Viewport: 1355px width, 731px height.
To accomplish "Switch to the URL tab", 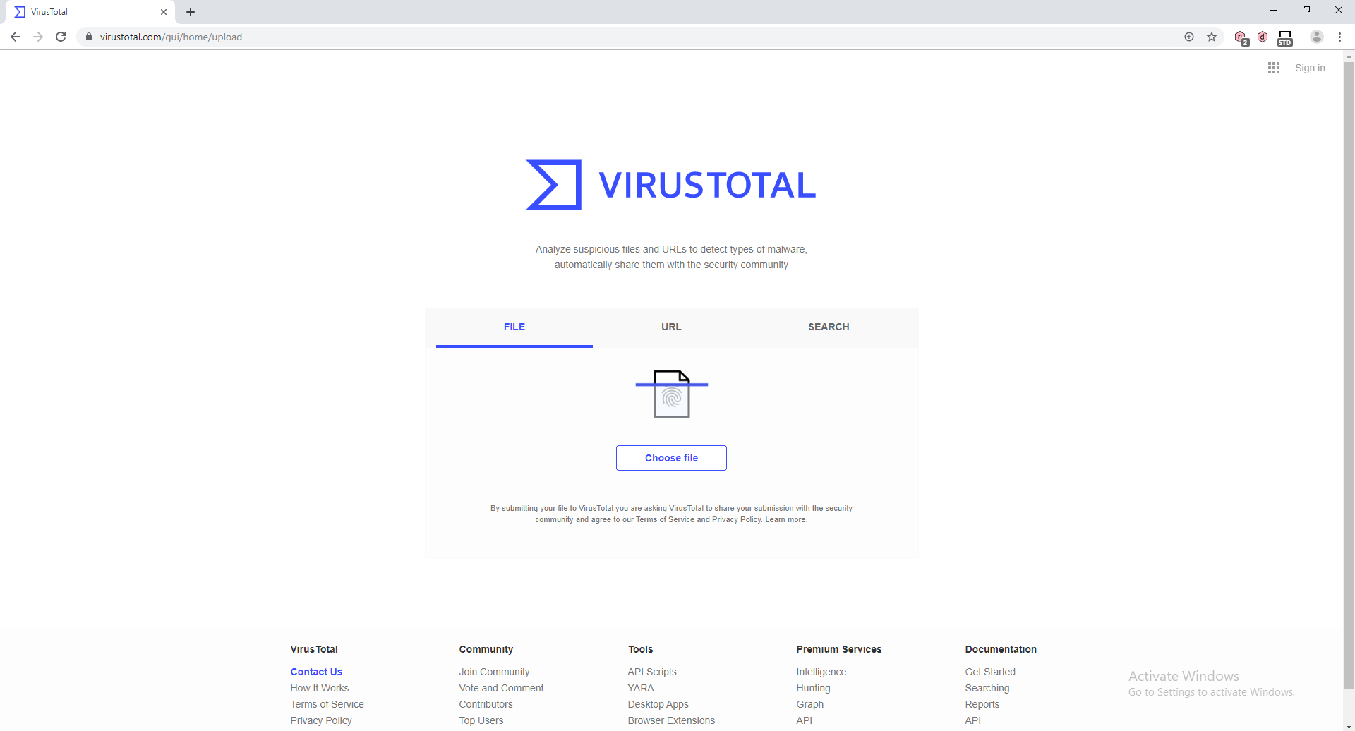I will click(x=671, y=327).
